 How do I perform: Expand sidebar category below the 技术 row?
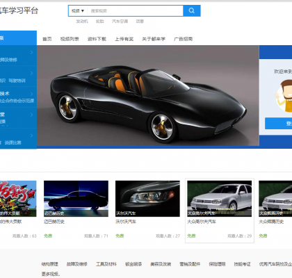tap(32, 115)
